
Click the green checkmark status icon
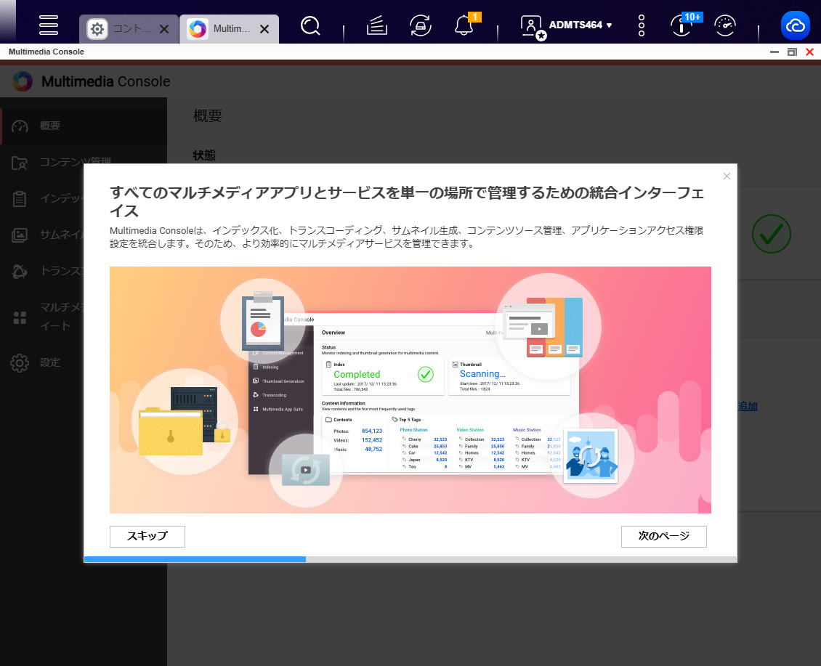click(772, 234)
